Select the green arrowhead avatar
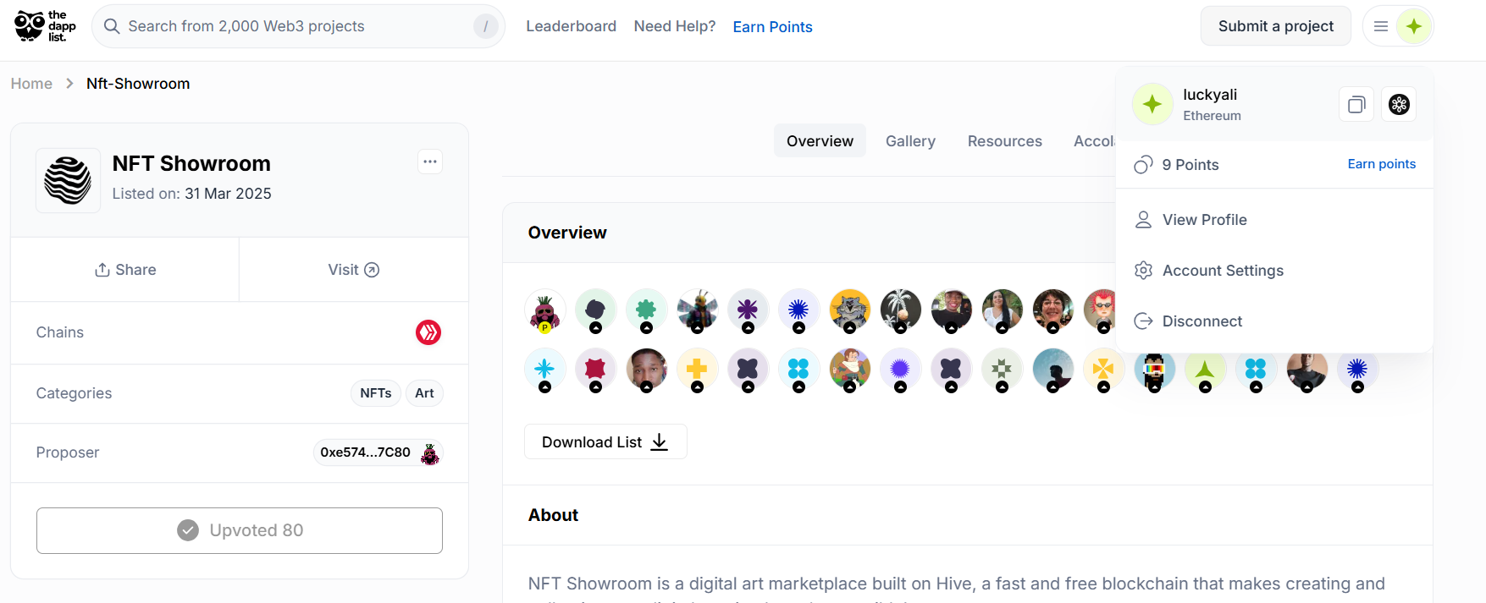Screen dimensions: 1486x603 pyautogui.click(x=1206, y=370)
